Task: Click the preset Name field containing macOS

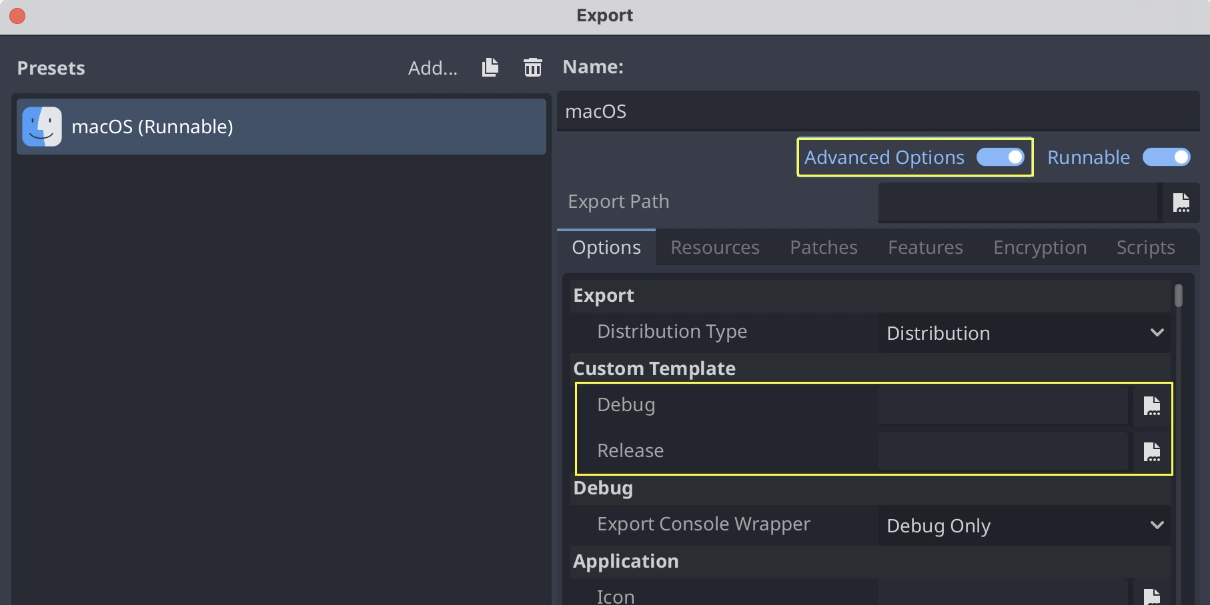Action: pos(877,111)
